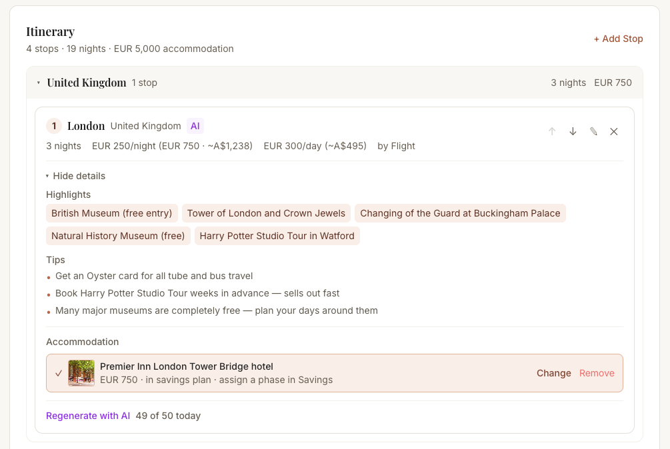
Task: Select Natural History Museum chip
Action: [118, 236]
